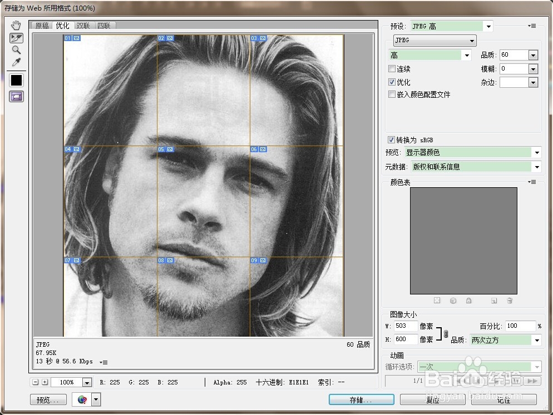Image resolution: width=553 pixels, height=415 pixels.
Task: Switch to the 四联 tab
Action: [x=104, y=26]
